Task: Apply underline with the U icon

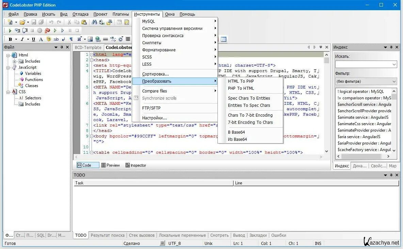Action: click(x=33, y=39)
